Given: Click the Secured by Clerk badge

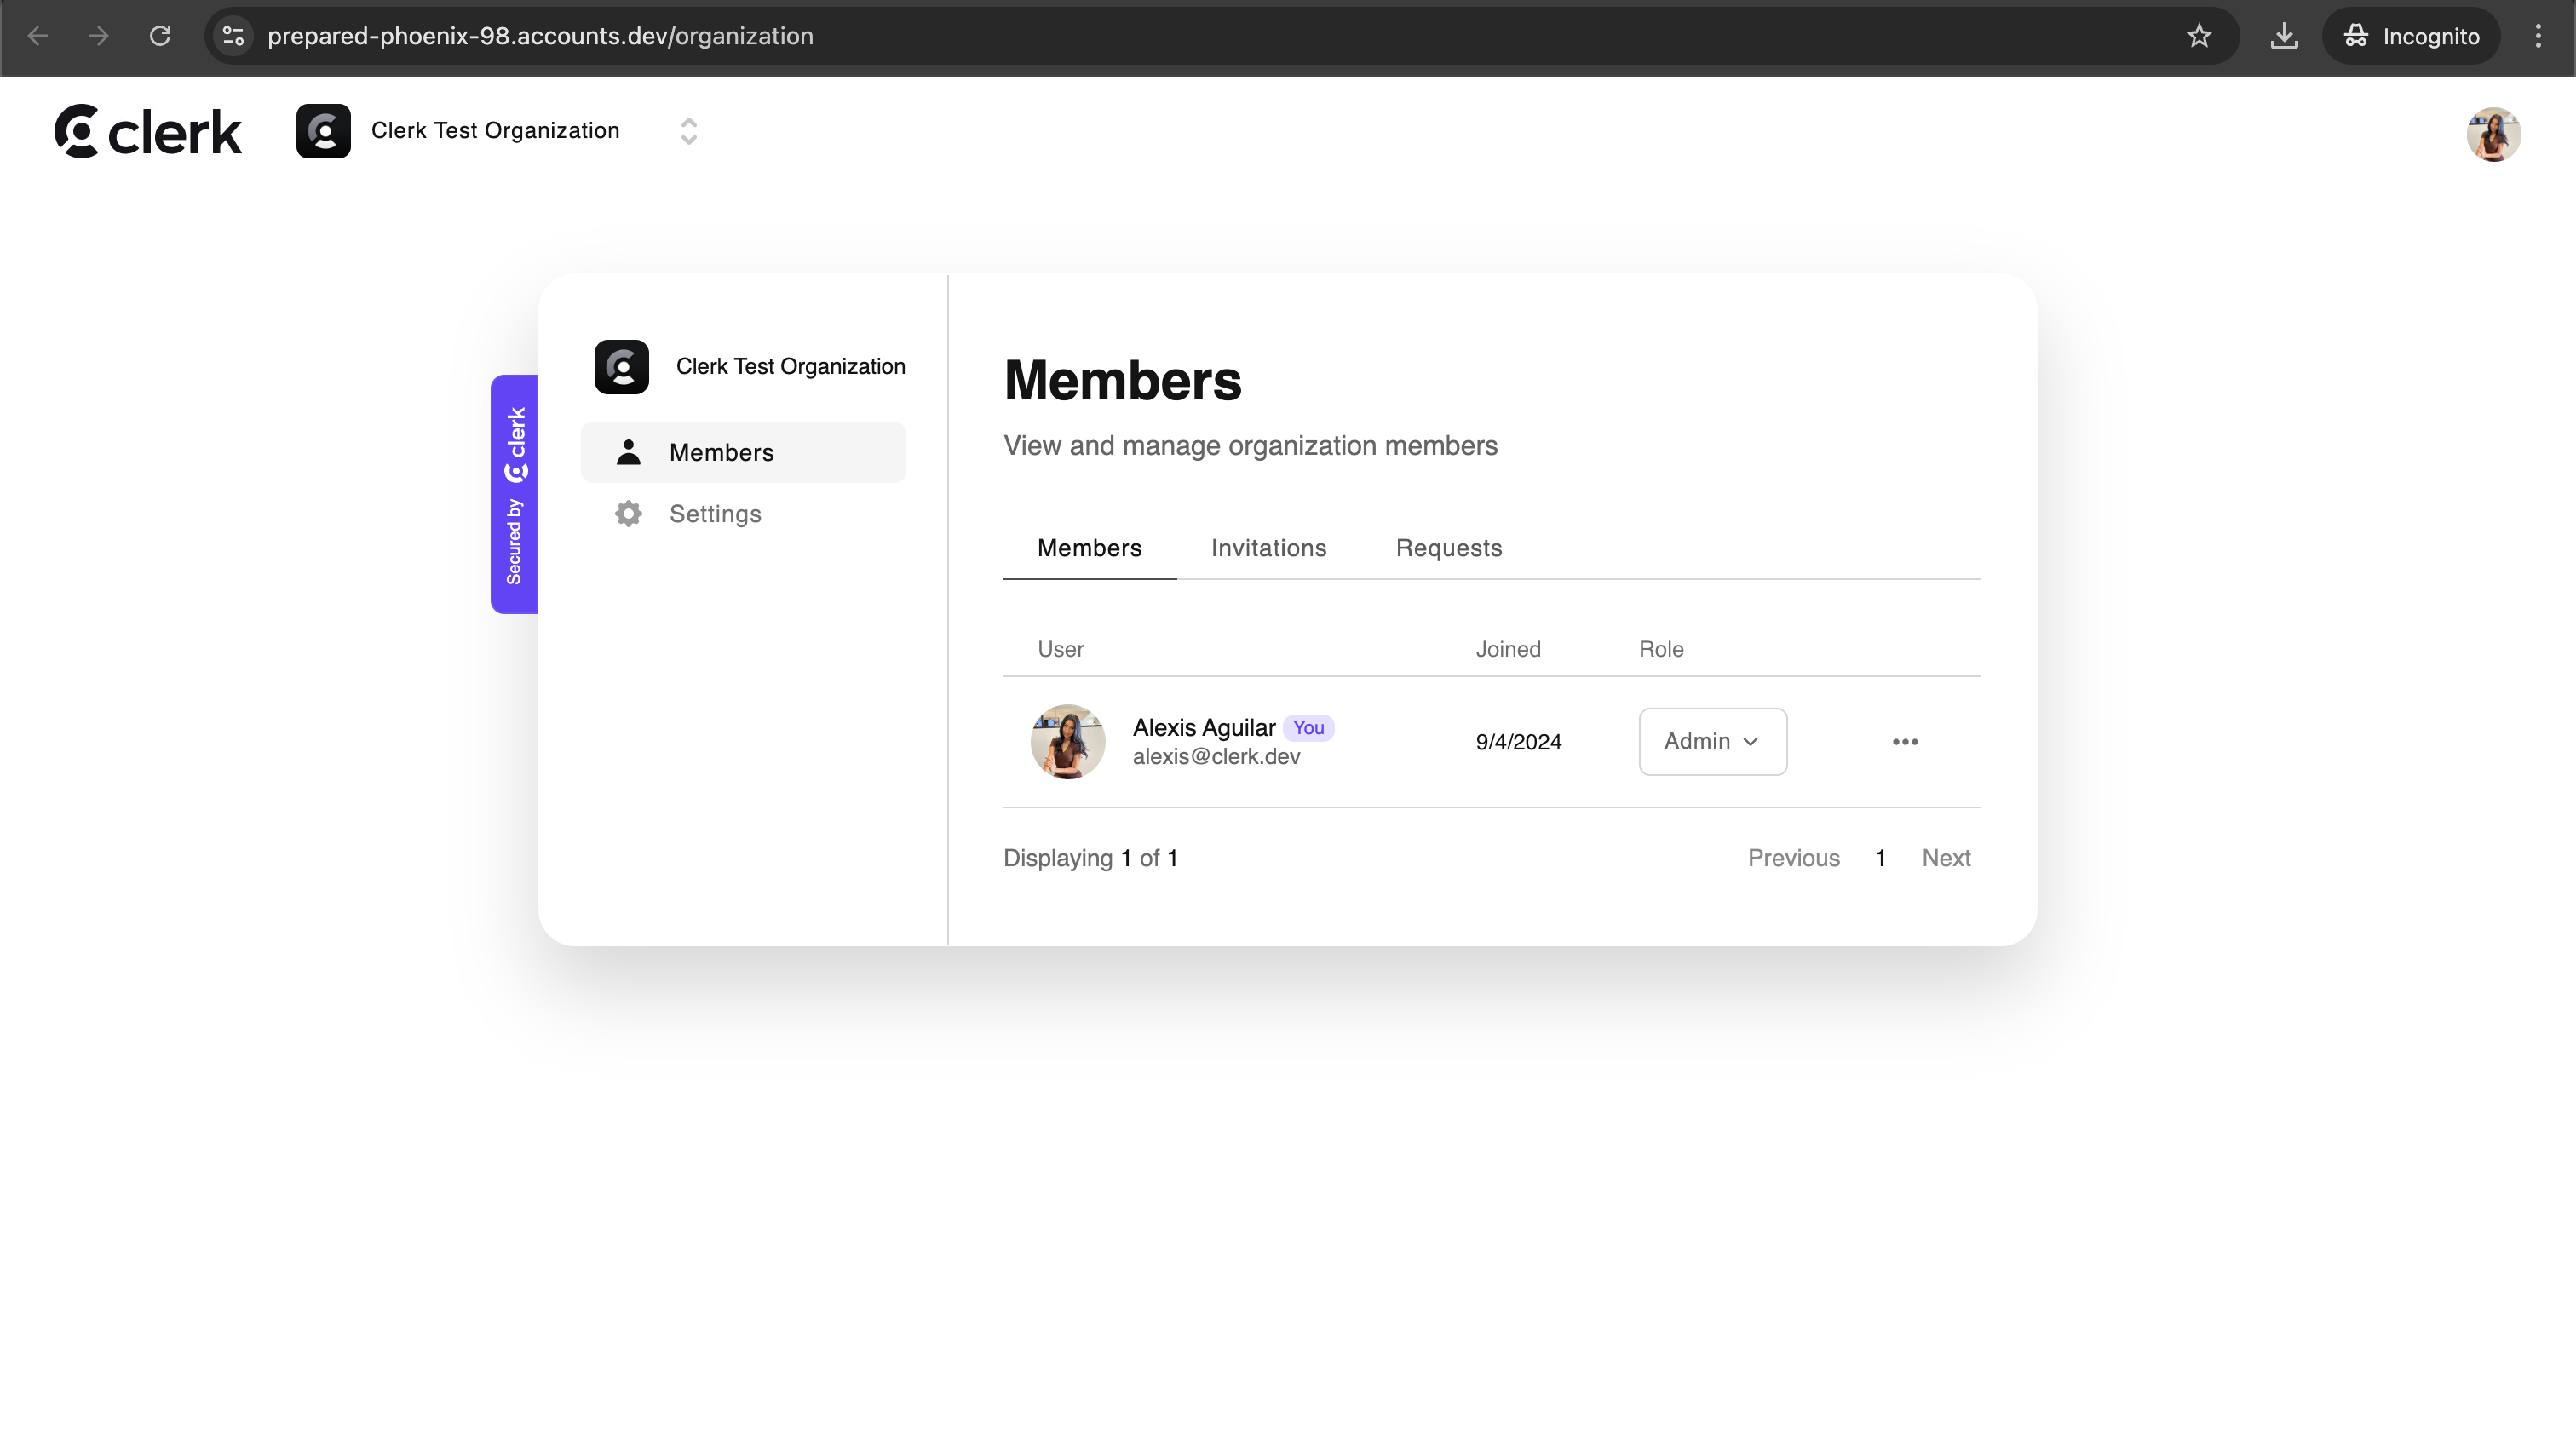Looking at the screenshot, I should coord(514,494).
